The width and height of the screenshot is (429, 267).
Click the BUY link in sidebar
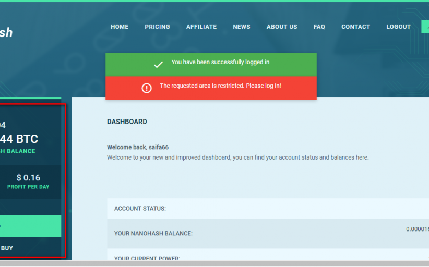coord(7,248)
